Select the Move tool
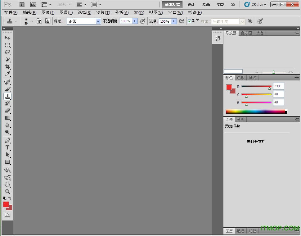 point(7,38)
